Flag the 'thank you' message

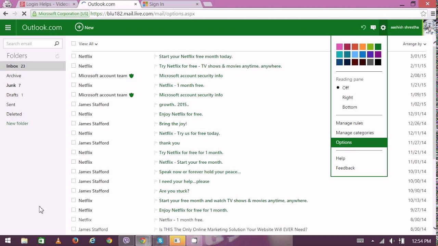tap(156, 143)
